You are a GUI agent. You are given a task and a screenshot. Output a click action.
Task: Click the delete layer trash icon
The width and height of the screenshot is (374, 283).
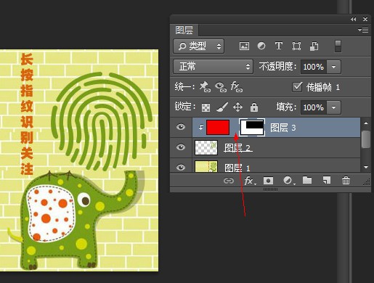coord(346,180)
